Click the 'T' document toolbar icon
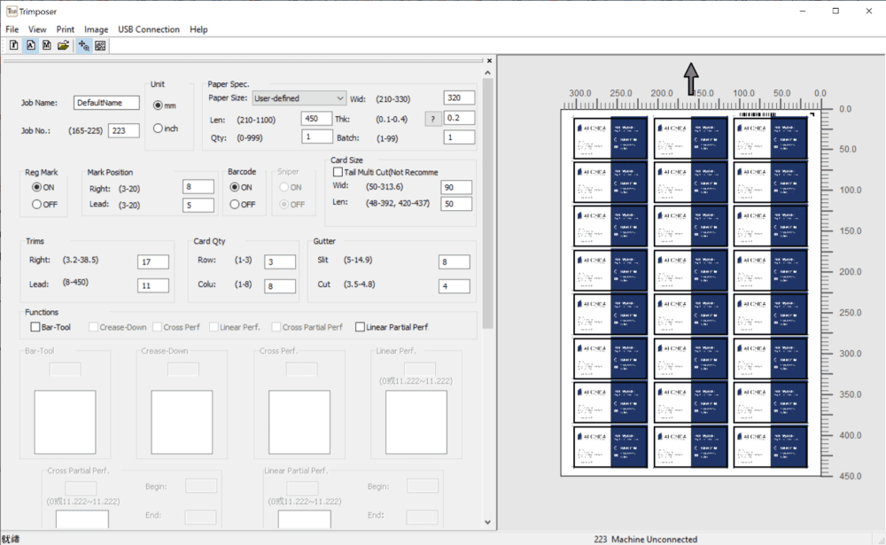This screenshot has width=886, height=545. 14,45
